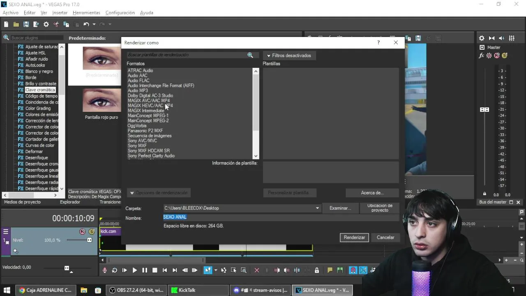526x296 pixels.
Task: Cut selection with the scissors icon
Action: pyautogui.click(x=56, y=25)
